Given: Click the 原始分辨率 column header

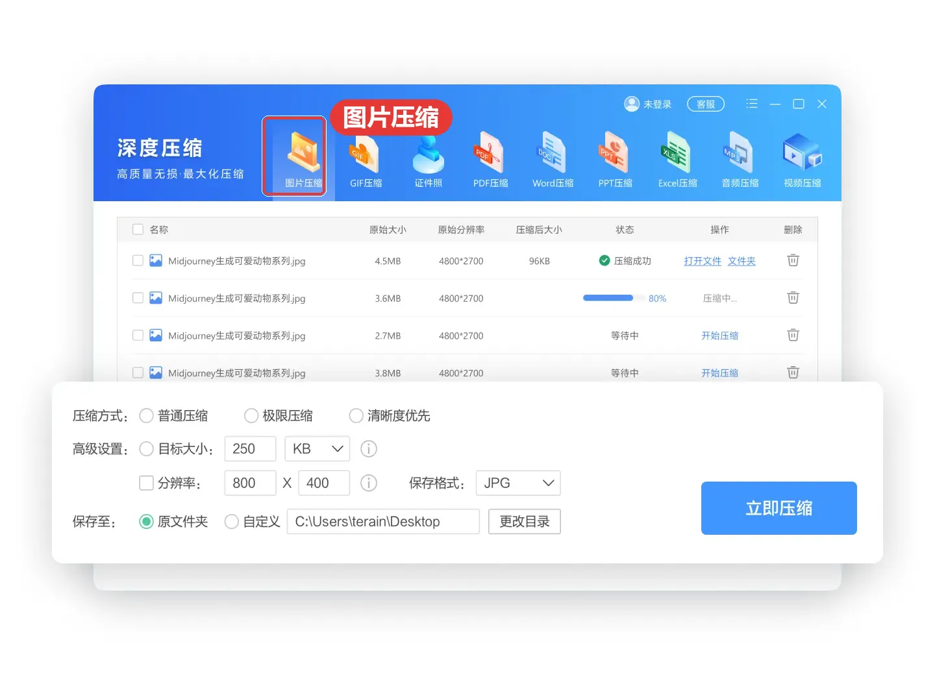Looking at the screenshot, I should tap(461, 230).
